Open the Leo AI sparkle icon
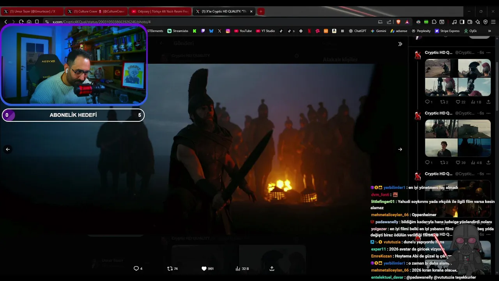The image size is (499, 281). click(x=478, y=22)
